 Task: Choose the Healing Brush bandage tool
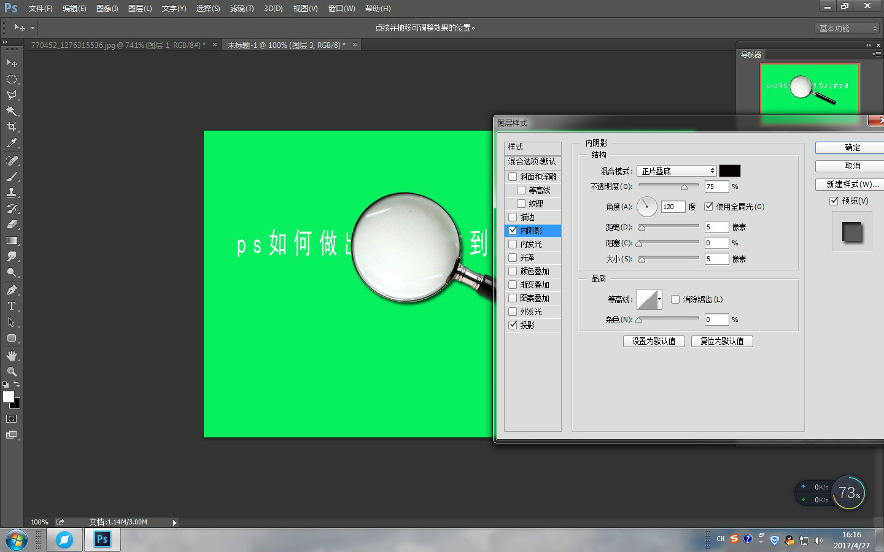pyautogui.click(x=12, y=160)
